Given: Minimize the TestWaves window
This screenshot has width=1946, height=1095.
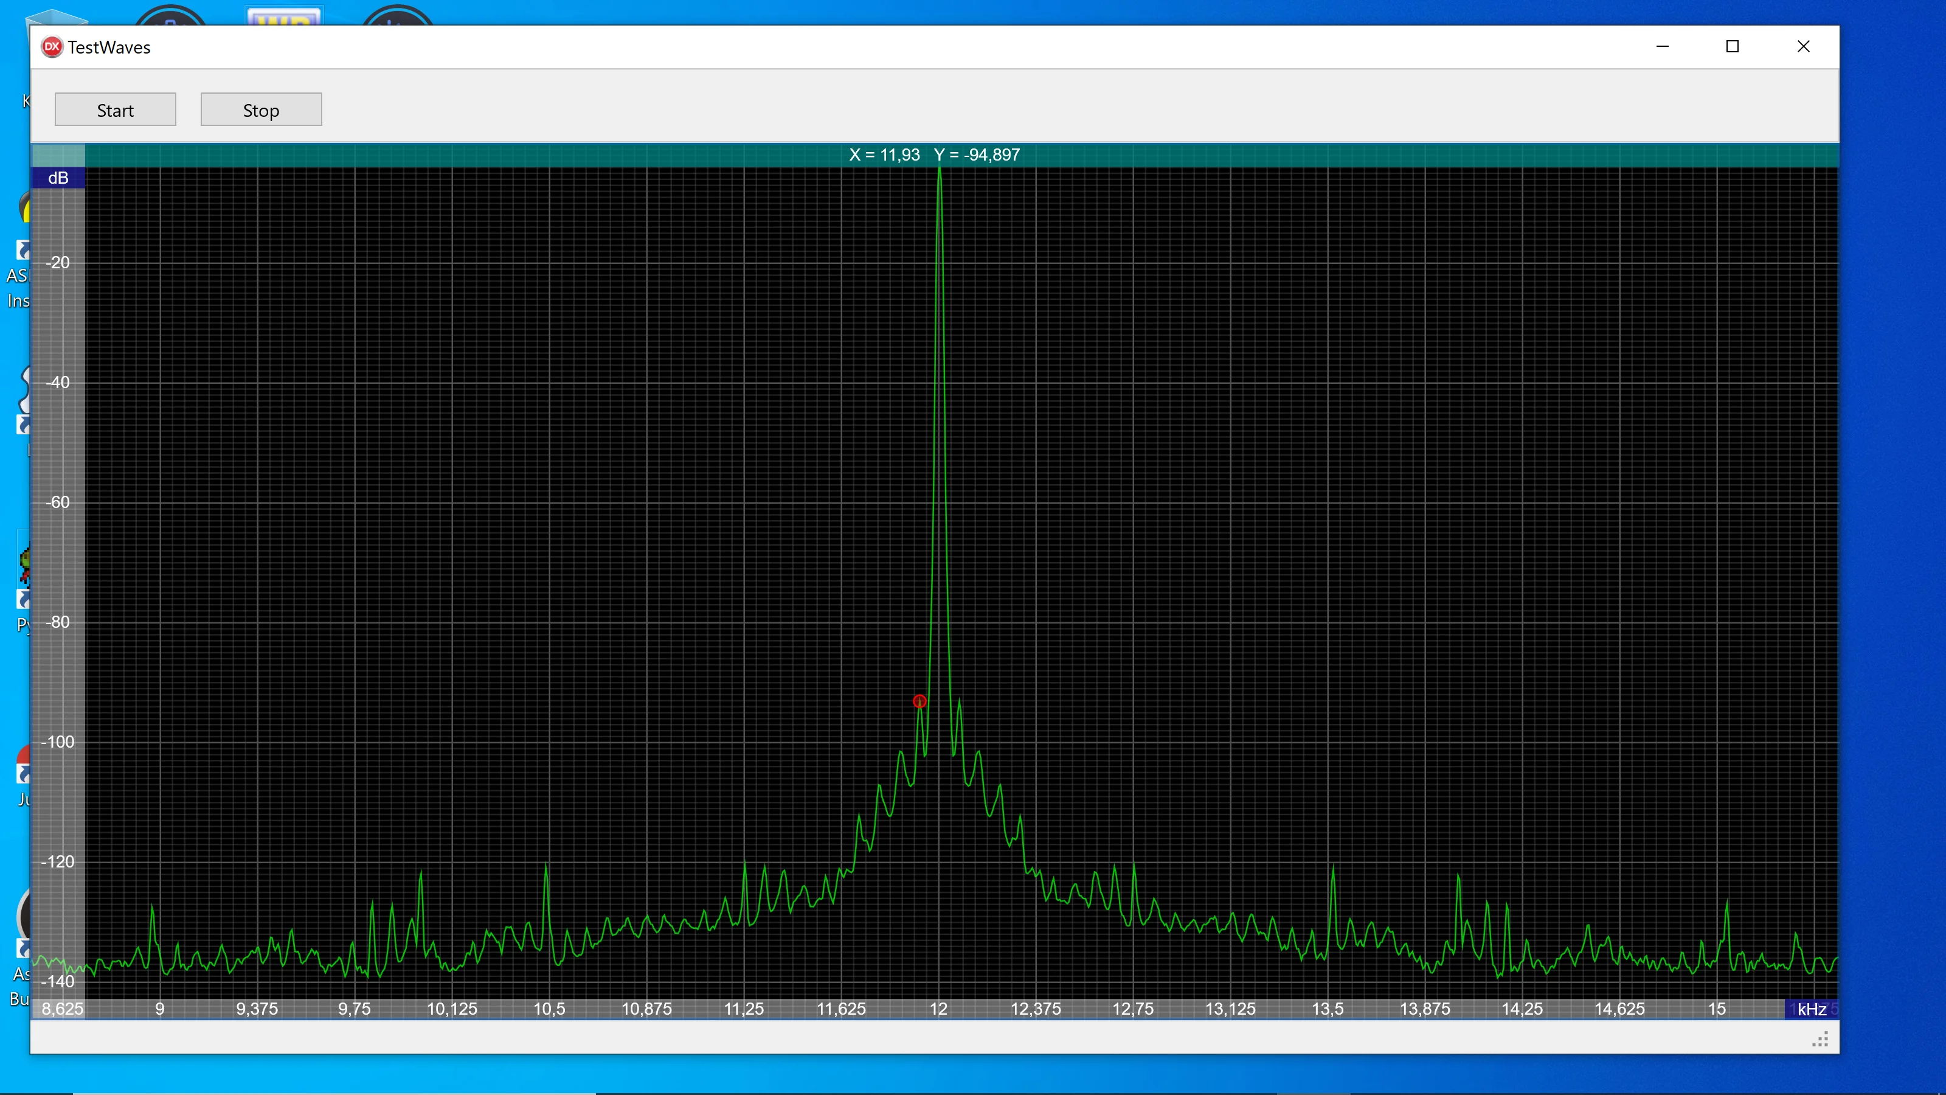Looking at the screenshot, I should (x=1662, y=47).
